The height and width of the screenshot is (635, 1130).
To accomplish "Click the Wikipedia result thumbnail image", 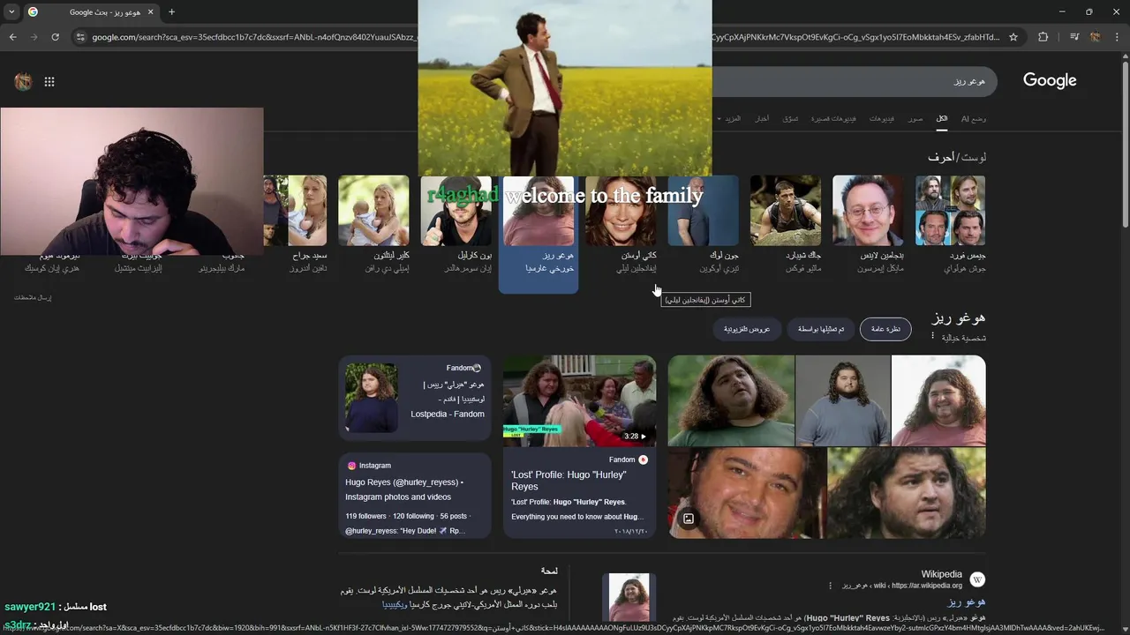I will coord(629,597).
